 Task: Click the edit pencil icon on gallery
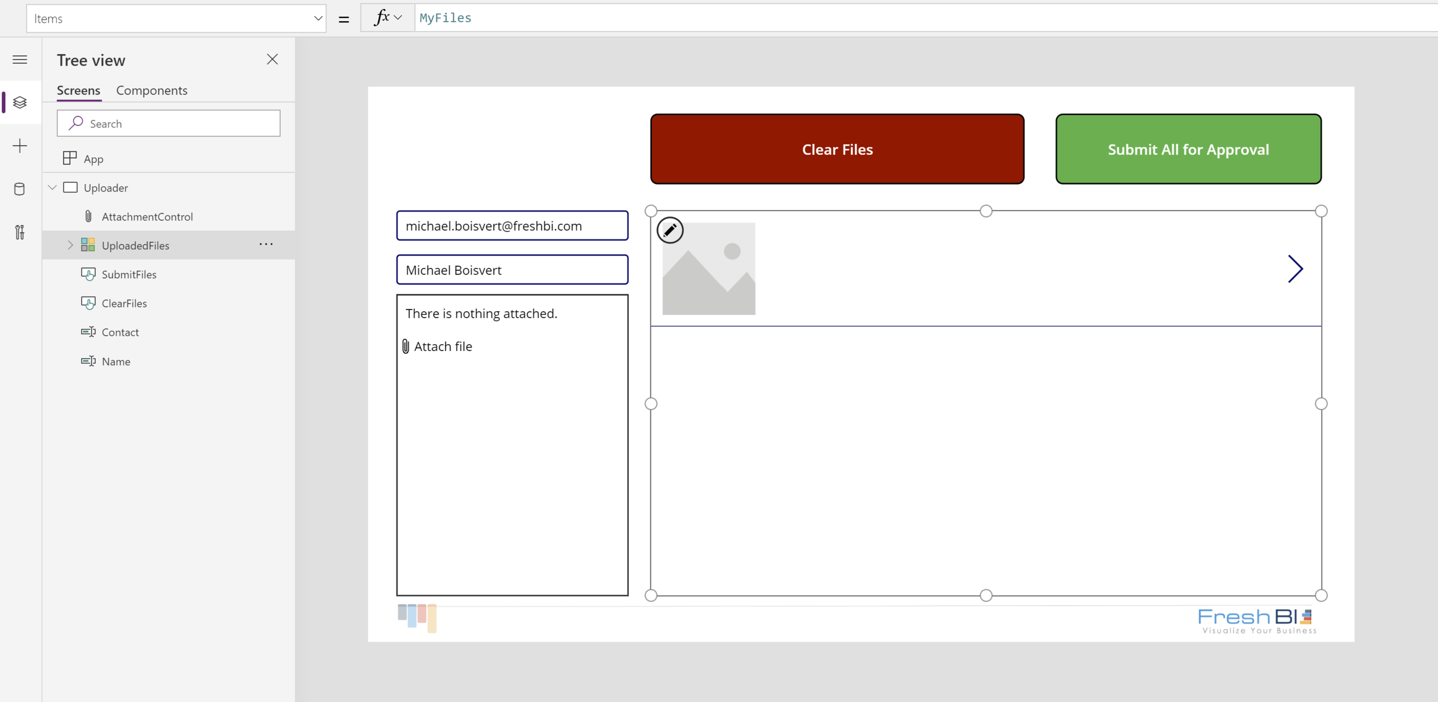(x=670, y=230)
